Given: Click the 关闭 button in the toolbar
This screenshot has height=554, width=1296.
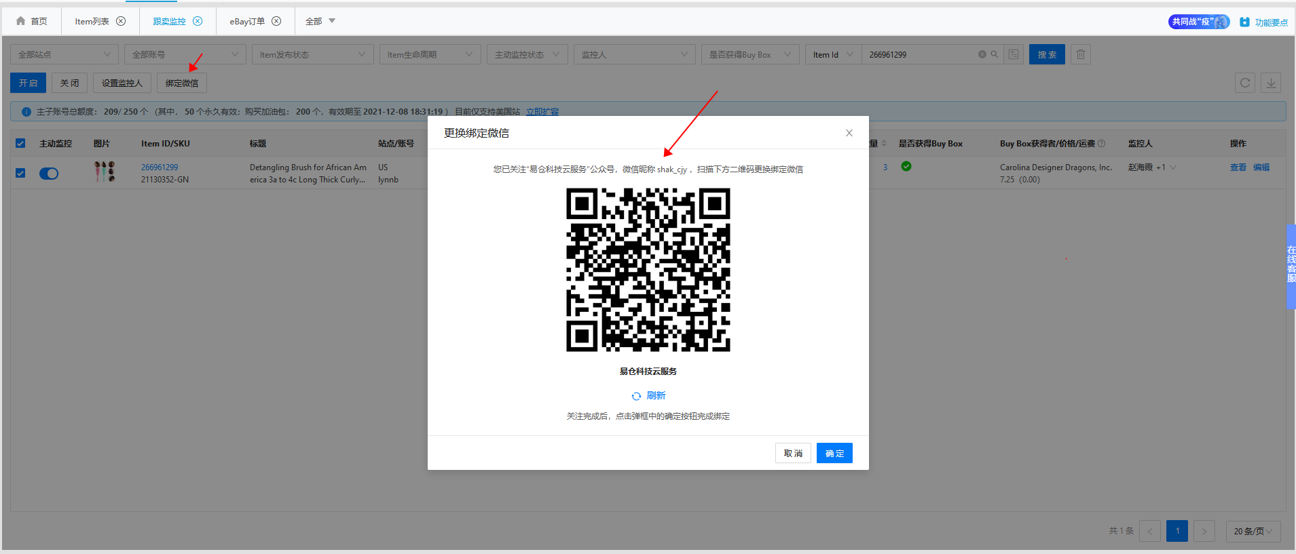Looking at the screenshot, I should click(x=69, y=83).
